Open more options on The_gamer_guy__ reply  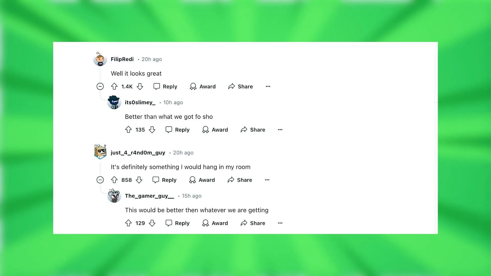280,223
